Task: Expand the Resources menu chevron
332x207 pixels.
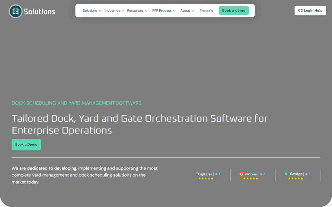Action: point(146,11)
